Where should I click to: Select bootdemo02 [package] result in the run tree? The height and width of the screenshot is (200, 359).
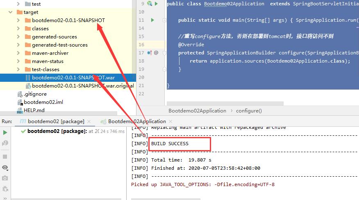point(57,131)
